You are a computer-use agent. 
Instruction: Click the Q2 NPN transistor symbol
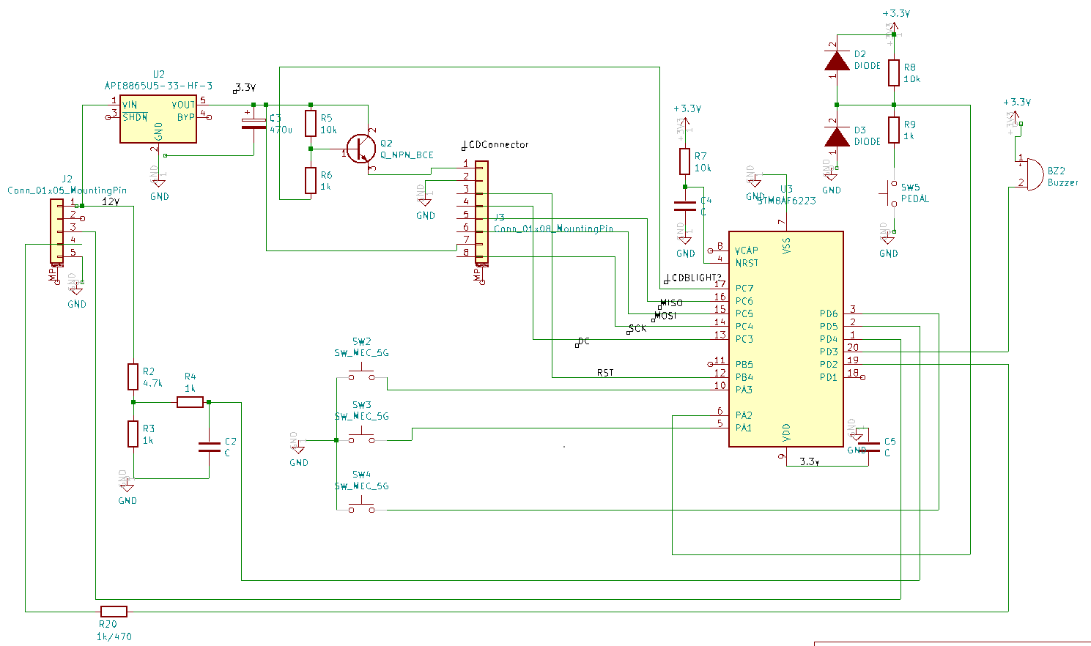361,149
